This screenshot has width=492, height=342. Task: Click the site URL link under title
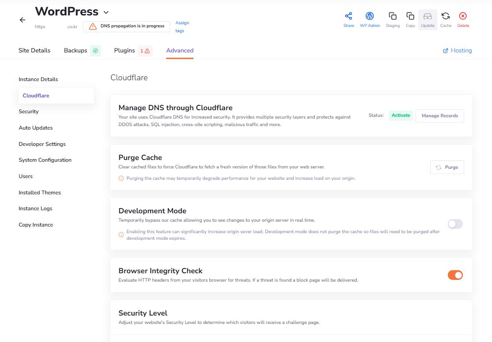pos(56,27)
